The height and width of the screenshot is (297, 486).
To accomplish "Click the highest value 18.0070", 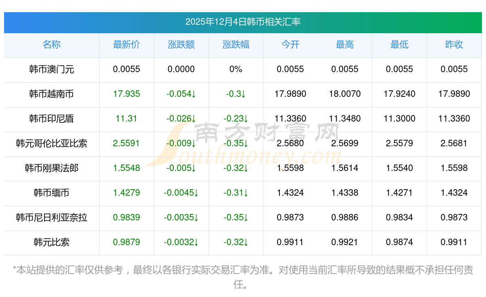I will pos(345,94).
